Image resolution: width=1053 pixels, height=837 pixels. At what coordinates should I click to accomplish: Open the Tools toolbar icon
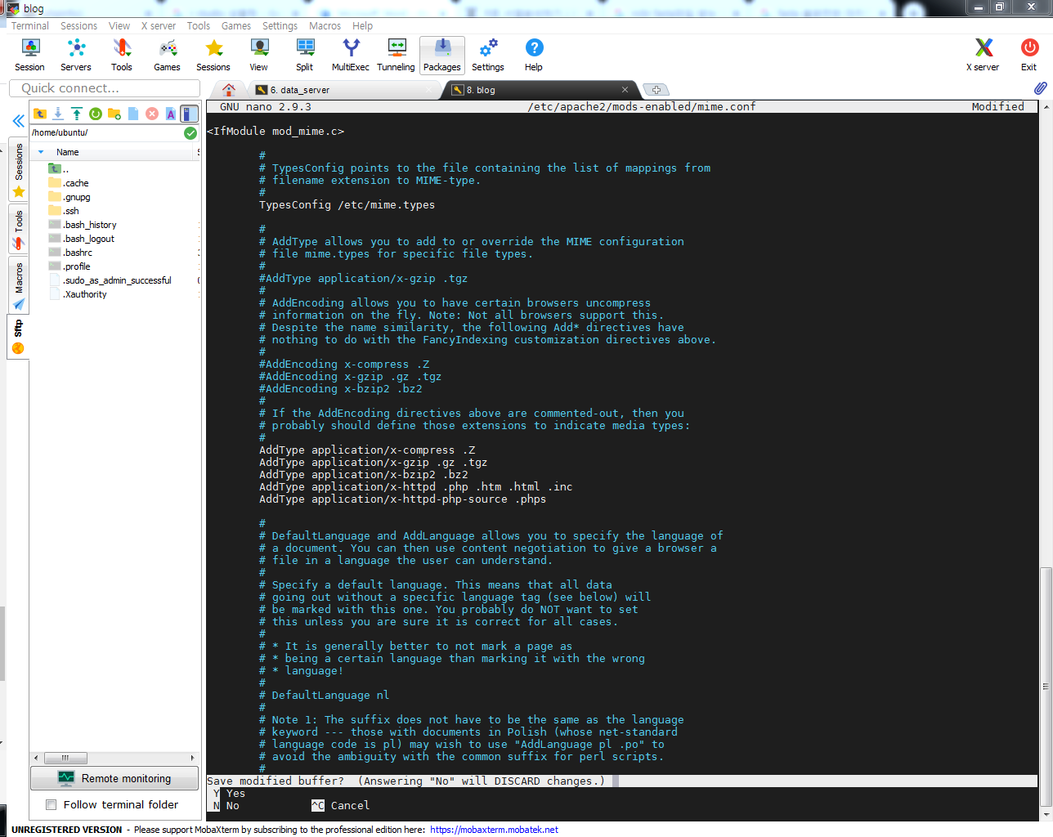click(122, 56)
